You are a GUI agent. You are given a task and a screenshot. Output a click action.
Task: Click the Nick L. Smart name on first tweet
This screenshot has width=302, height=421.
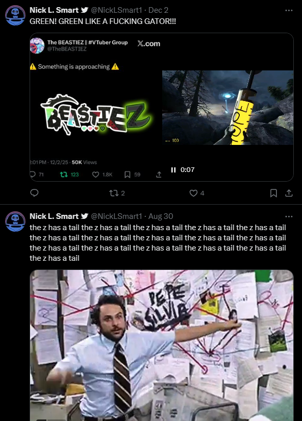54,10
